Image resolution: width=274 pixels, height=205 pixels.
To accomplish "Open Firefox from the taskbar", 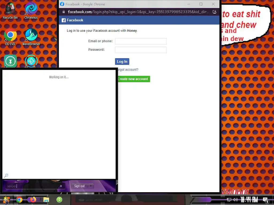I will tap(33, 199).
